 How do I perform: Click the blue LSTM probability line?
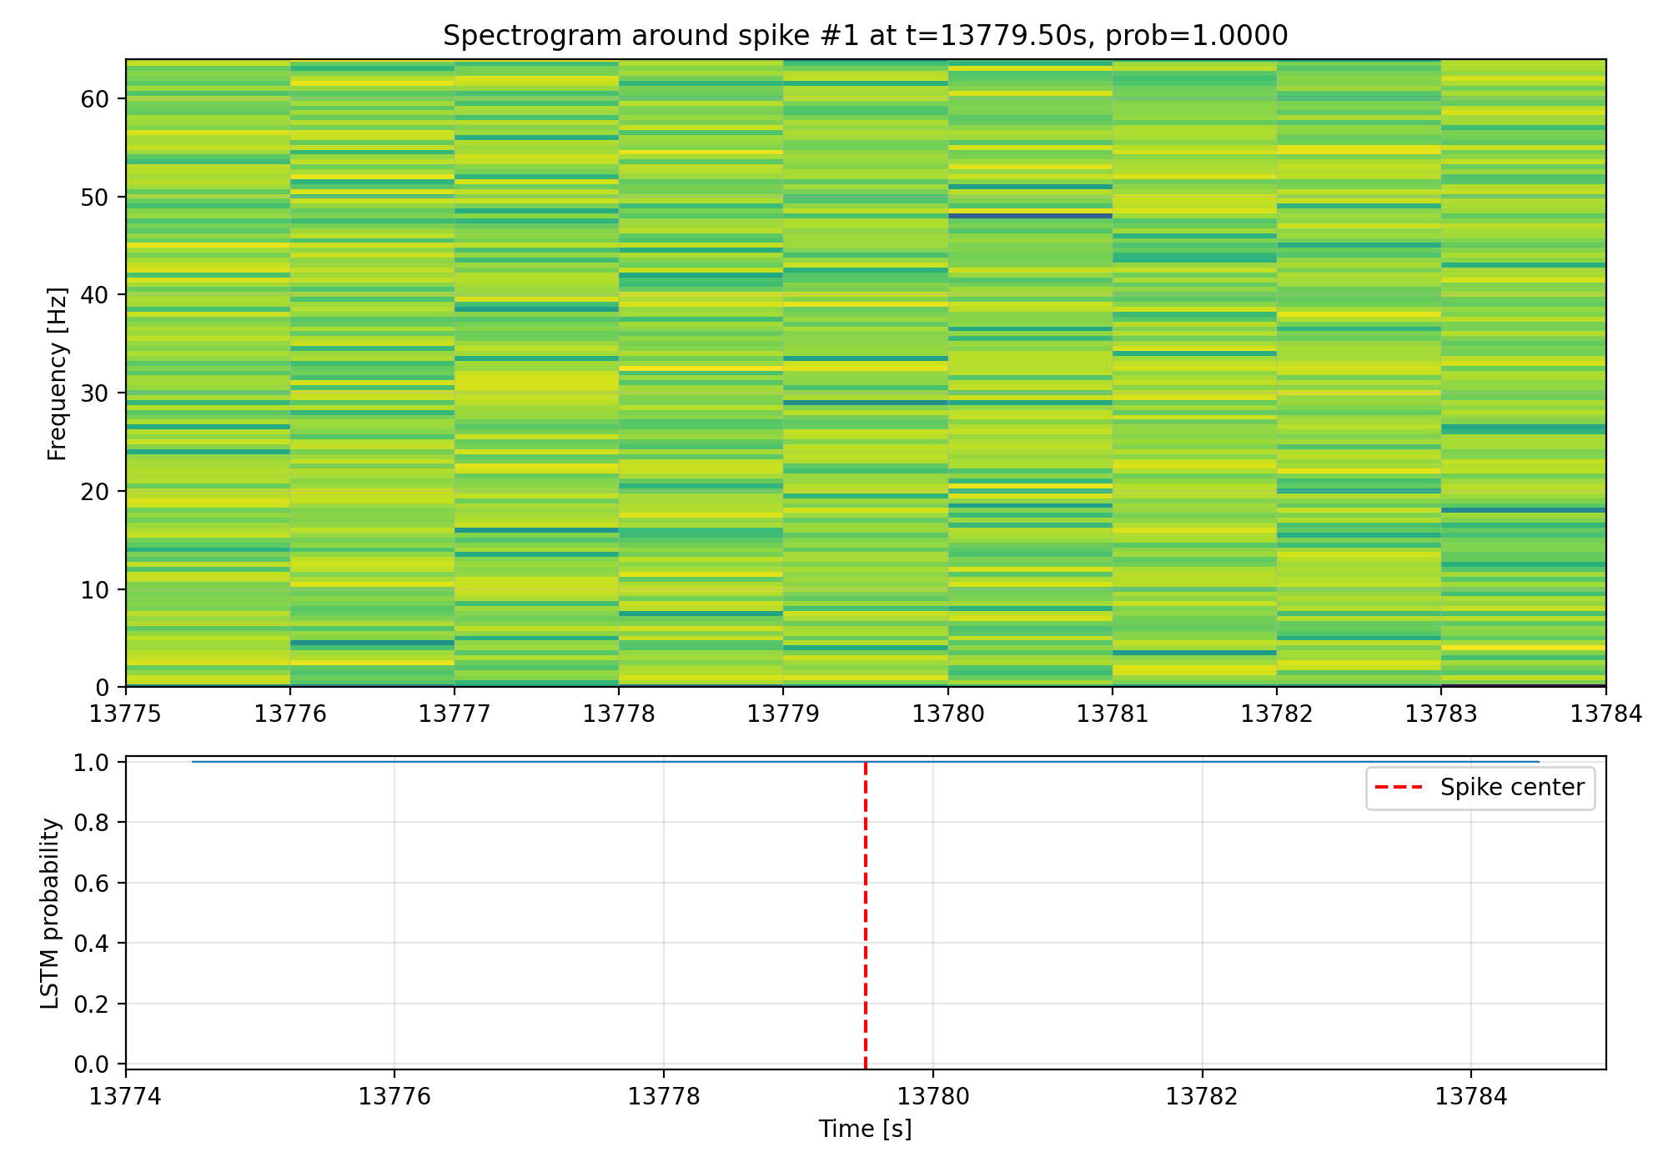pyautogui.click(x=500, y=762)
